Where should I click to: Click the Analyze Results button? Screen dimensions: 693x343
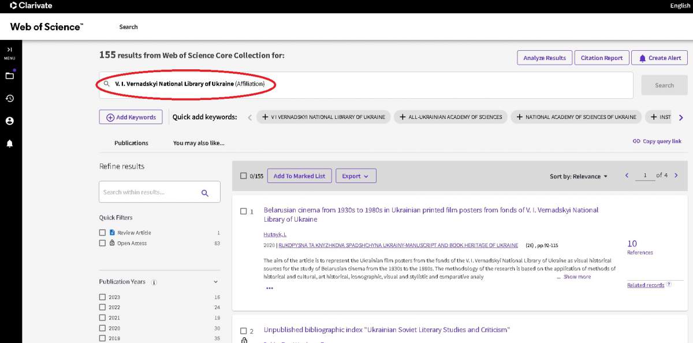[x=544, y=58]
